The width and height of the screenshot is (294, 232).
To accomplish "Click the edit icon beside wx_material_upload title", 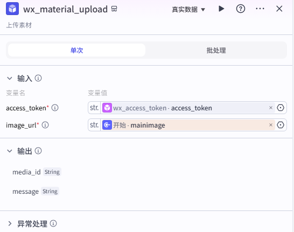I will click(x=114, y=9).
